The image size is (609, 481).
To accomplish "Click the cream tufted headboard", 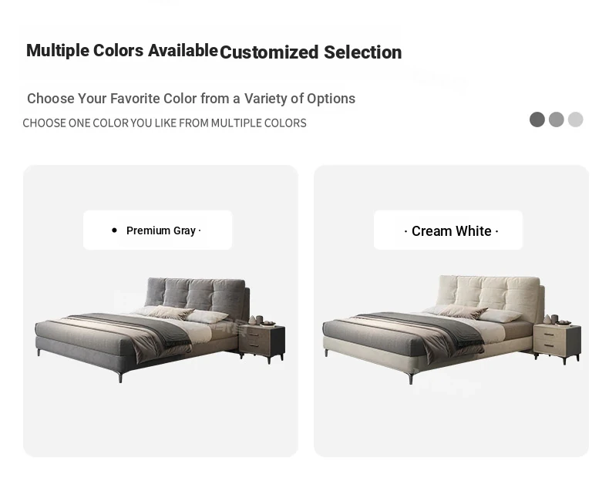I will coord(490,294).
